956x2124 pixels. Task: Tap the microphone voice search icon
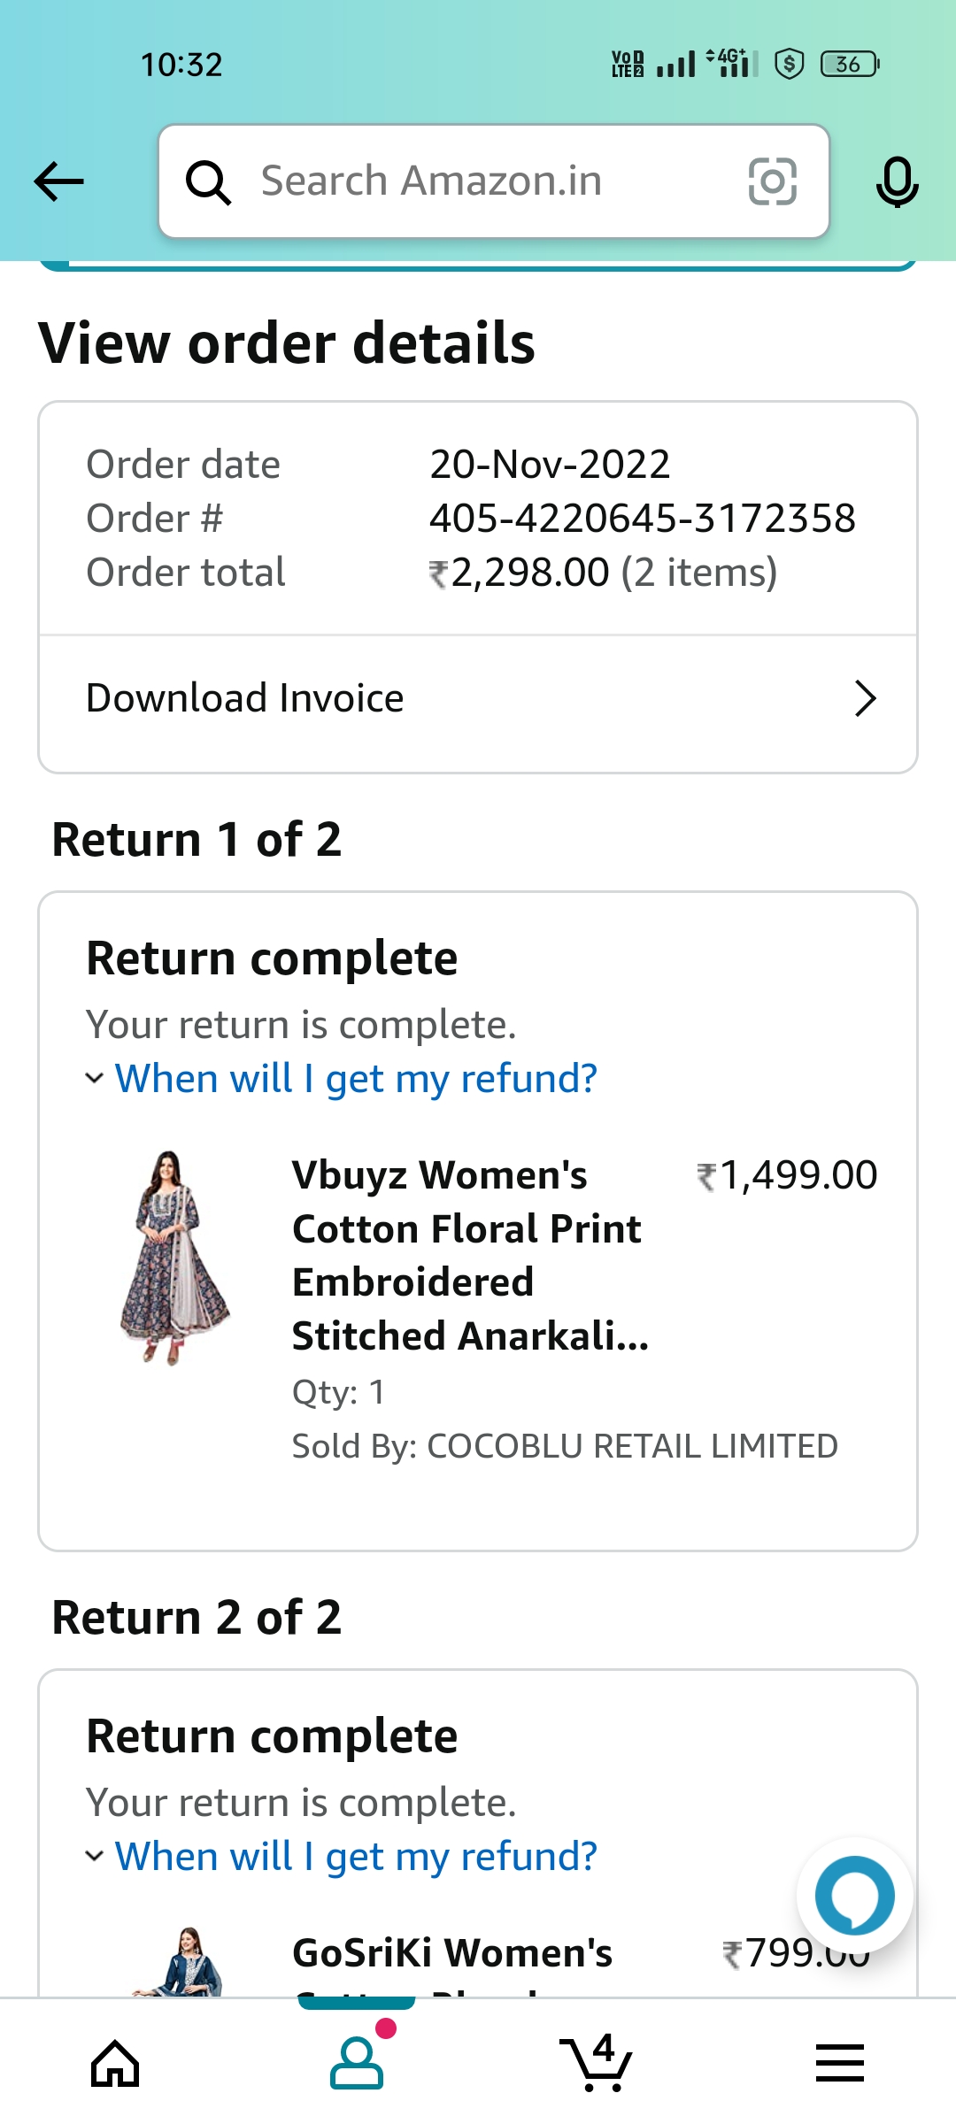[x=897, y=182]
